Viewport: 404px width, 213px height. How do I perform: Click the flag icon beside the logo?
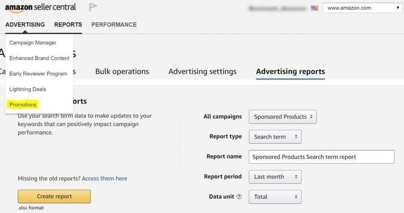[x=93, y=7]
